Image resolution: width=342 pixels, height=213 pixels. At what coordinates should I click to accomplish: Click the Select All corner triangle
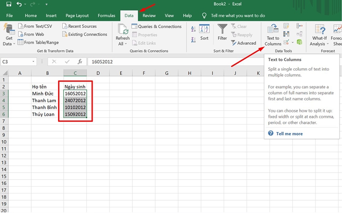tap(4, 73)
